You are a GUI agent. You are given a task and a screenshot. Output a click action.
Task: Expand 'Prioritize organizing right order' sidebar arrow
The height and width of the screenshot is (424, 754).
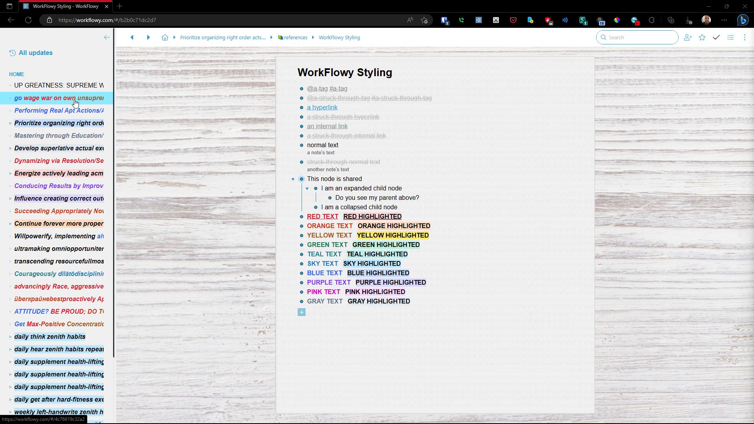coord(10,123)
